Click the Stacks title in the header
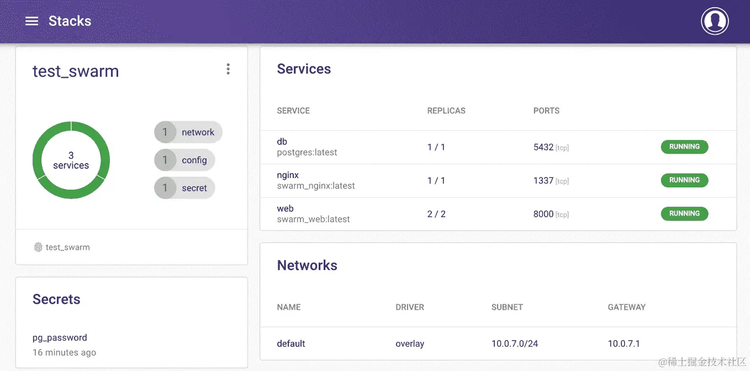Image resolution: width=750 pixels, height=371 pixels. (70, 21)
